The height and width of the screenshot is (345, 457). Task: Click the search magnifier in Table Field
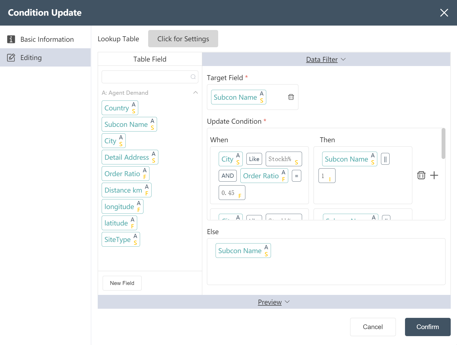tap(193, 77)
